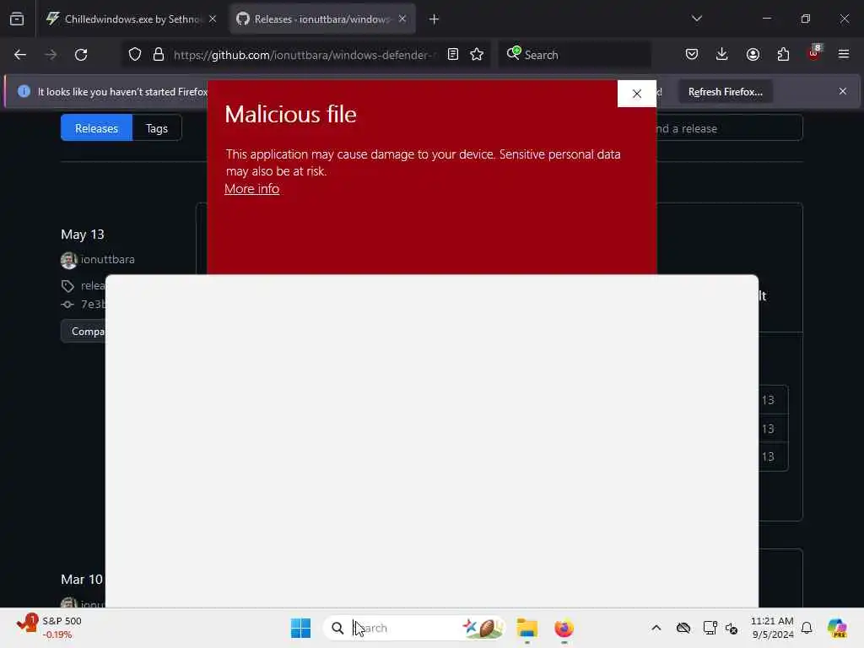Select the Releases ionuttbara GitHub tab
Image resolution: width=864 pixels, height=648 pixels.
tap(321, 19)
